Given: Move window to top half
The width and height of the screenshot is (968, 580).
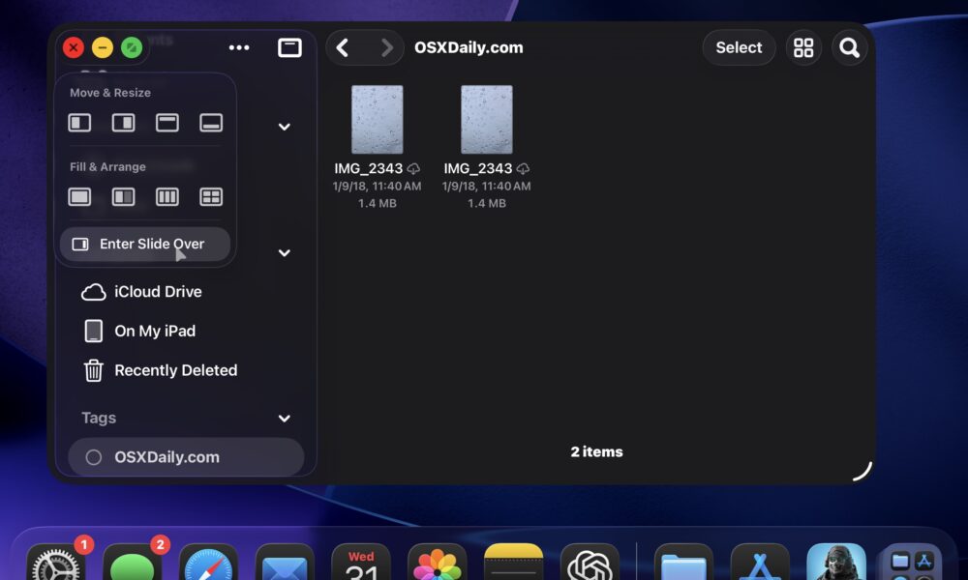Looking at the screenshot, I should [x=167, y=123].
